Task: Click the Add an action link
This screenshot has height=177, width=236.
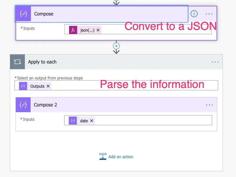Action: coord(121,157)
